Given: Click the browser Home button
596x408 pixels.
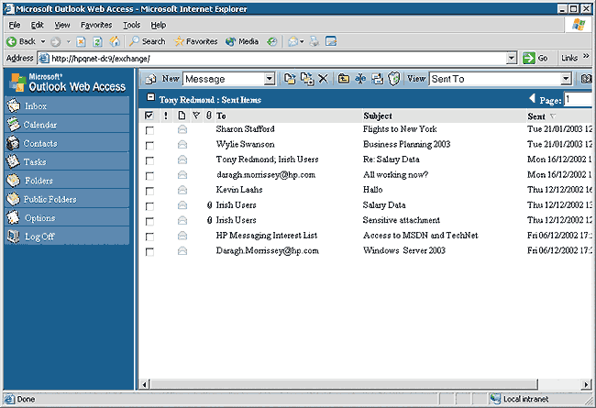Looking at the screenshot, I should click(115, 41).
